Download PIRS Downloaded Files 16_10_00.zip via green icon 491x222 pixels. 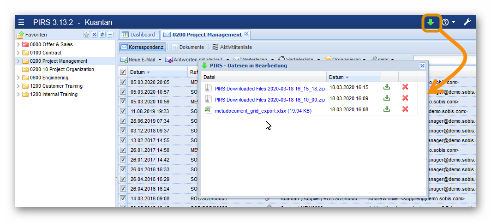tap(387, 98)
